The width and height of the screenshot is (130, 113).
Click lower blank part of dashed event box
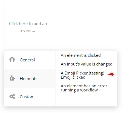(x=28, y=42)
